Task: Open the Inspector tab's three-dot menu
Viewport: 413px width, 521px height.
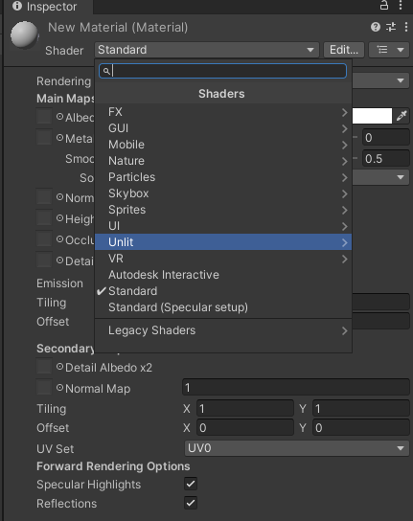Action: coord(401,6)
